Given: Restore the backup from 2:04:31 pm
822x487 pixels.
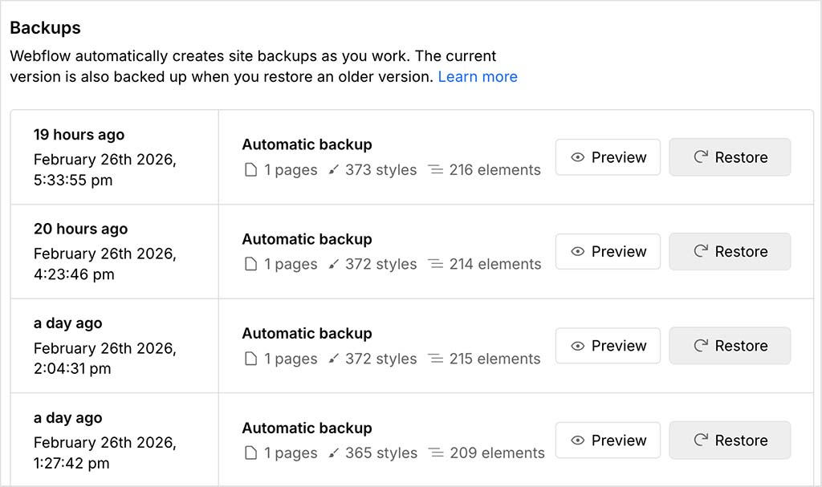Looking at the screenshot, I should (730, 346).
